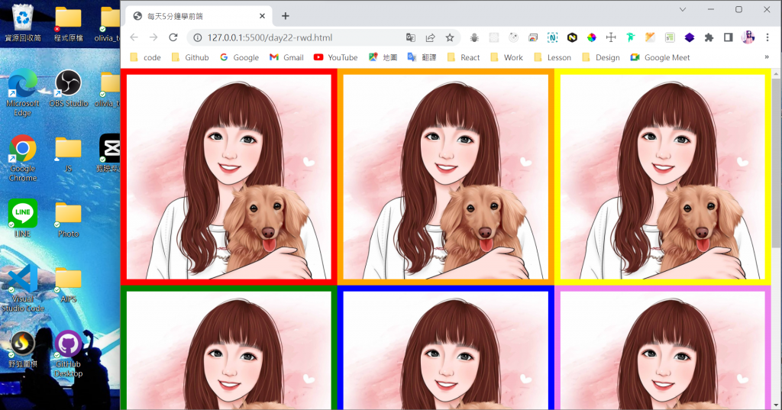Open the crosshair ruler extension icon

coord(611,37)
